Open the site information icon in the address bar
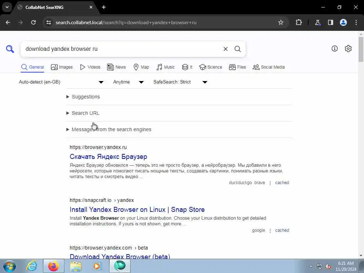The height and width of the screenshot is (273, 364). tap(48, 22)
